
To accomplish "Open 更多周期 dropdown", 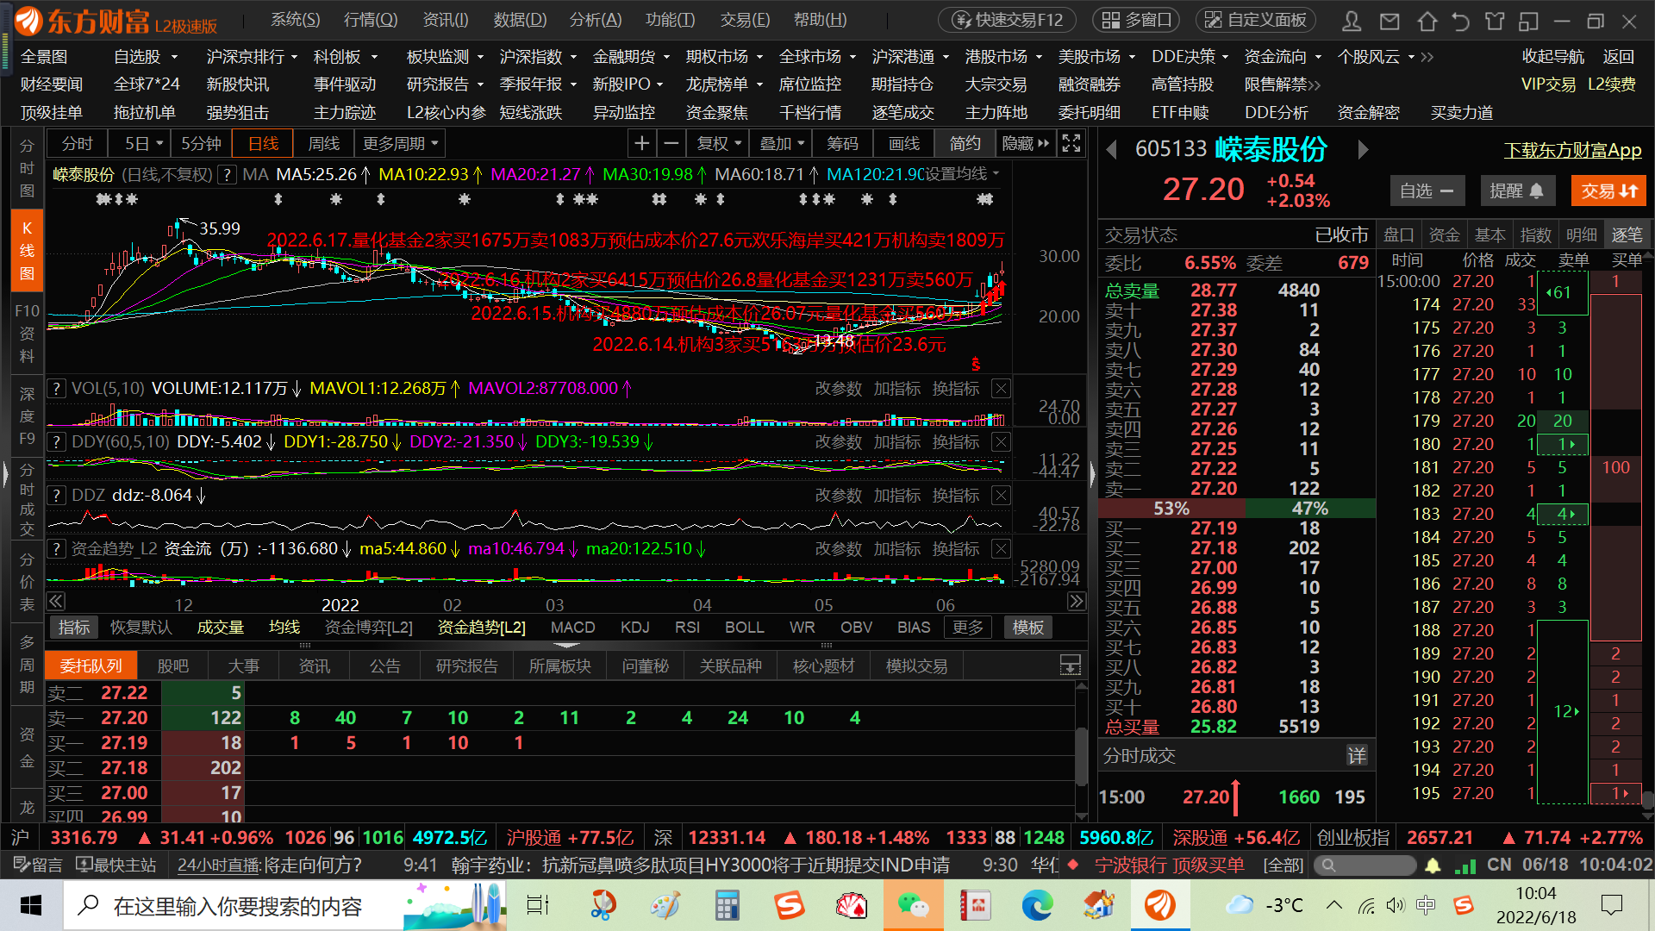I will coord(400,143).
